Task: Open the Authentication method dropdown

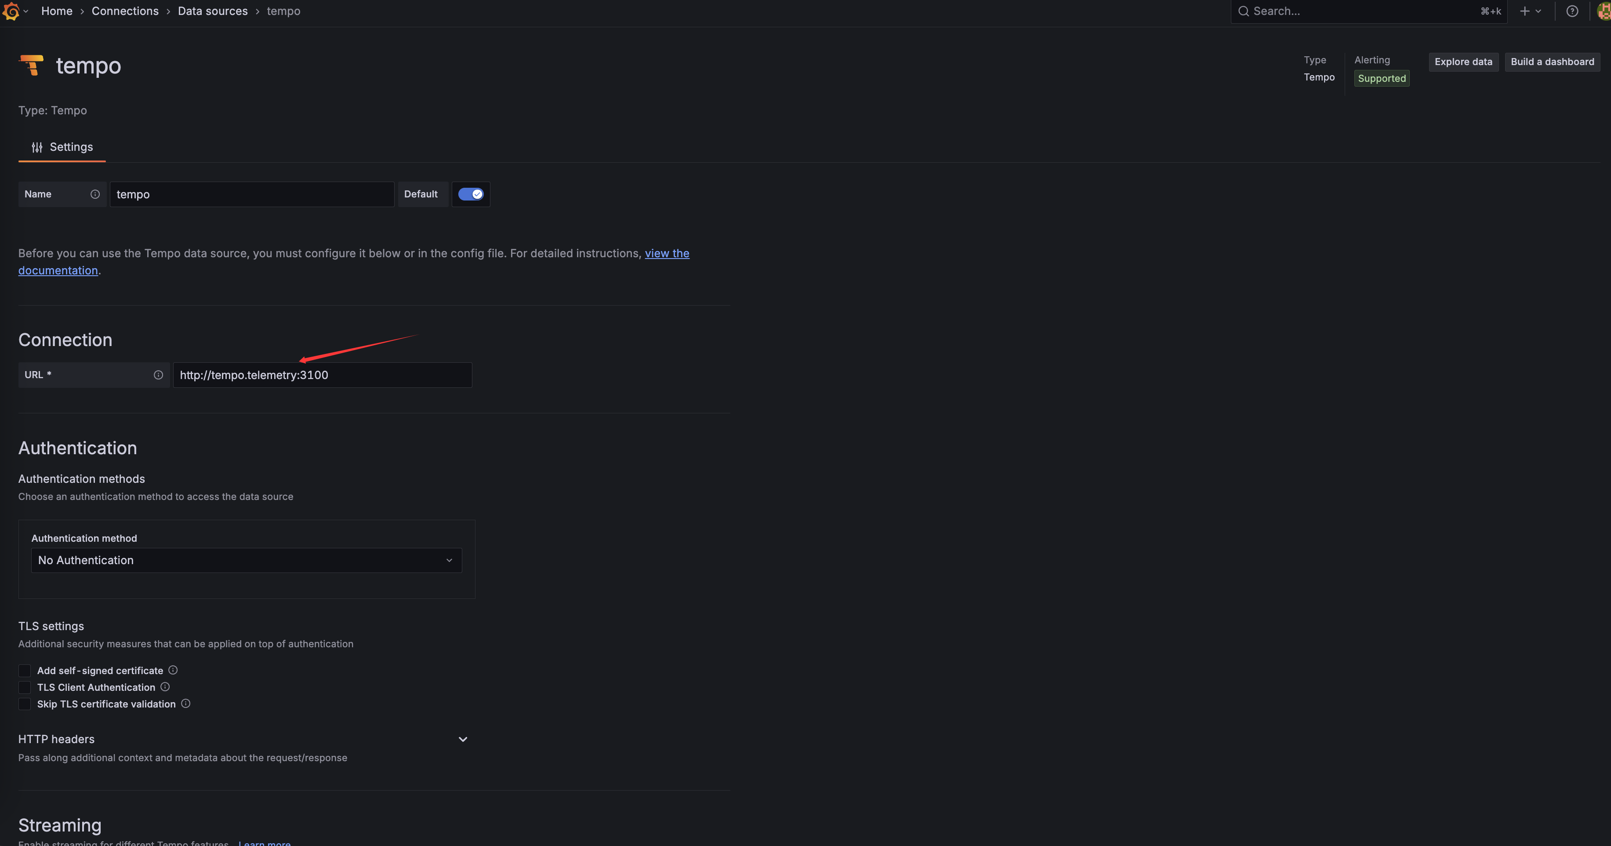Action: tap(247, 560)
